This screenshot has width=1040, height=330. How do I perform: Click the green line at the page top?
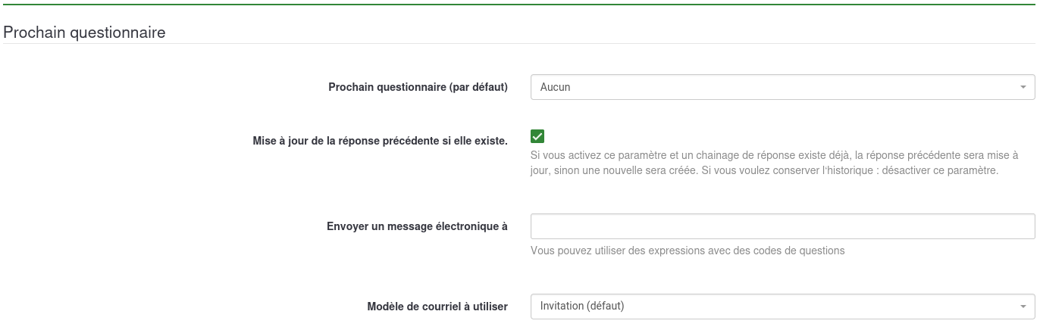click(520, 4)
